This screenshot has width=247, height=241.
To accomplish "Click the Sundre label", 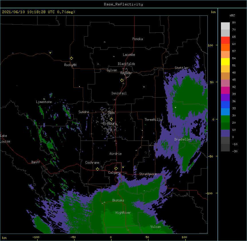I will coord(84,112).
